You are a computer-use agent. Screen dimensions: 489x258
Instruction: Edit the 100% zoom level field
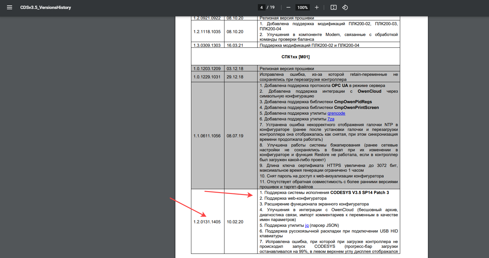(302, 7)
